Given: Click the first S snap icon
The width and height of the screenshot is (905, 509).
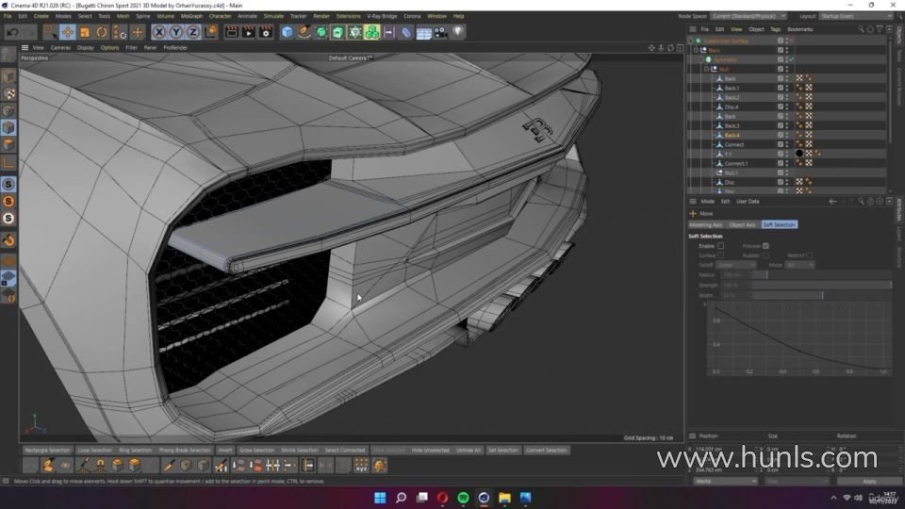Looking at the screenshot, I should click(x=8, y=184).
